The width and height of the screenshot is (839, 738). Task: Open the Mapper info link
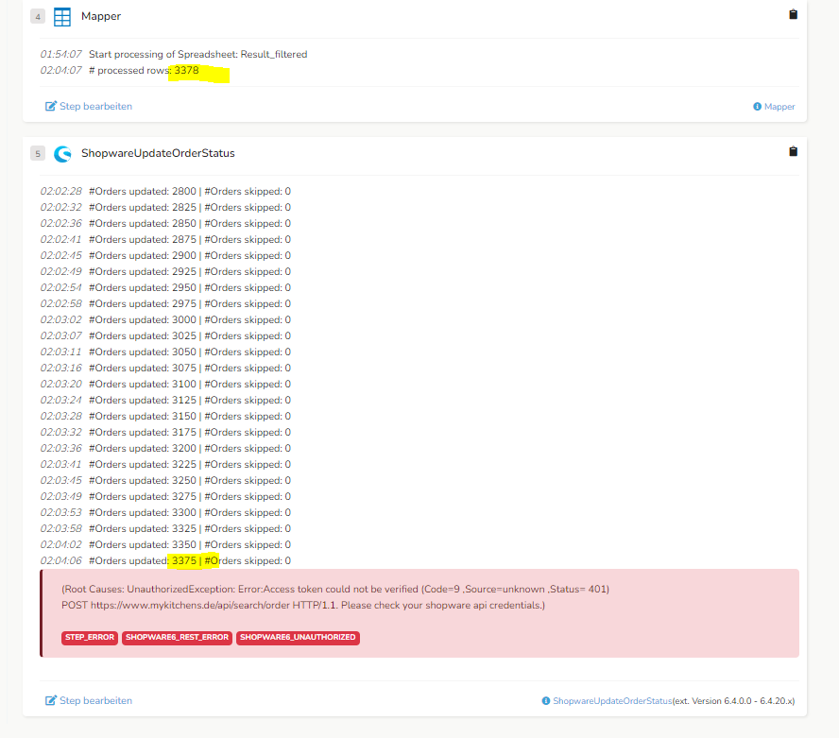click(774, 107)
